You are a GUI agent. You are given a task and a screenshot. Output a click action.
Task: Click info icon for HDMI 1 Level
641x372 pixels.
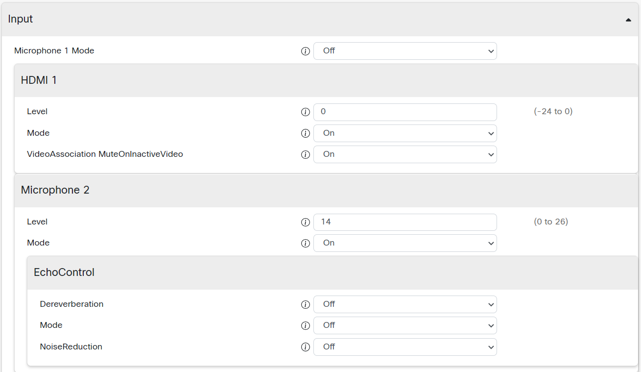tap(306, 112)
